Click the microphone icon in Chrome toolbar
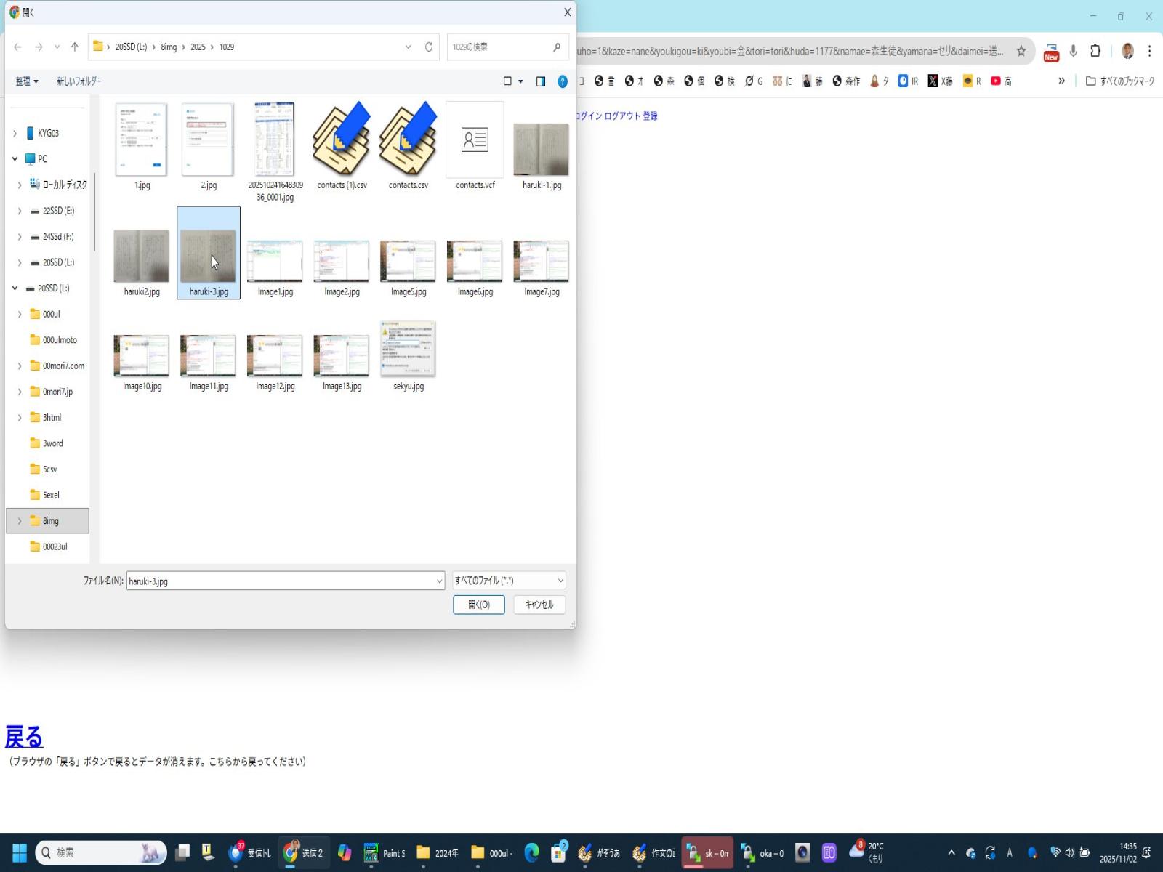 [1073, 51]
